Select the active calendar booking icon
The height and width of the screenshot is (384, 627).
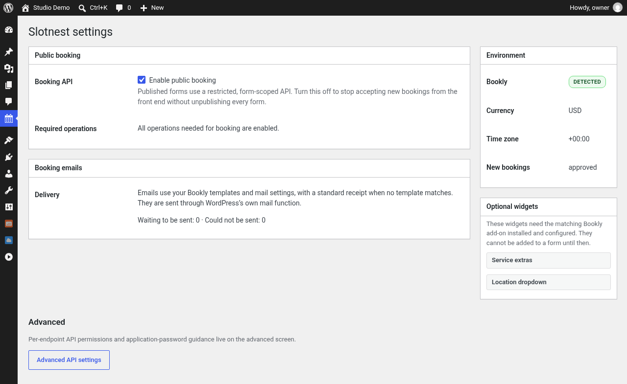[x=9, y=118]
